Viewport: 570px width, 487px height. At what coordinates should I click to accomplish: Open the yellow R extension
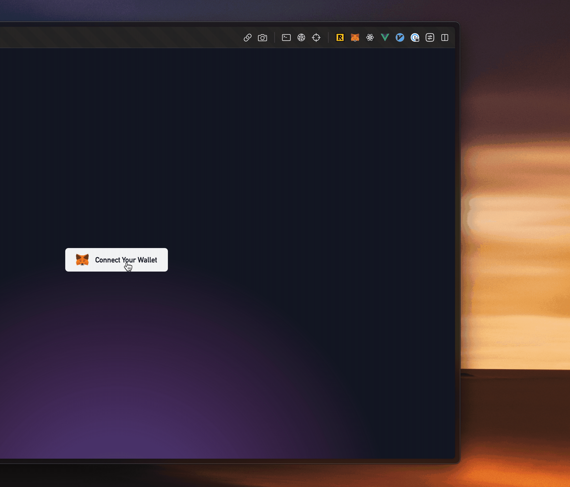point(340,37)
